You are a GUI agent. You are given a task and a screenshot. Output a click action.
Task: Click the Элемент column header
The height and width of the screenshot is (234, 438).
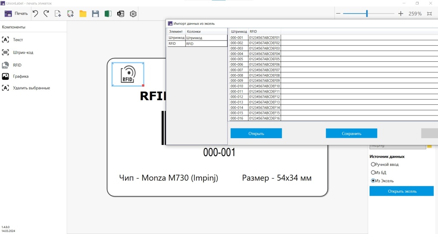click(x=176, y=32)
